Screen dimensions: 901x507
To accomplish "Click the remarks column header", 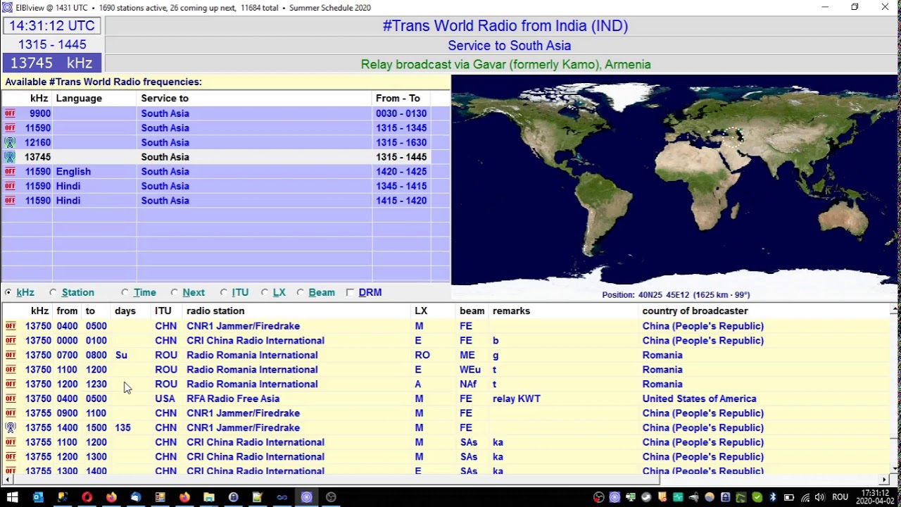I will coord(511,311).
